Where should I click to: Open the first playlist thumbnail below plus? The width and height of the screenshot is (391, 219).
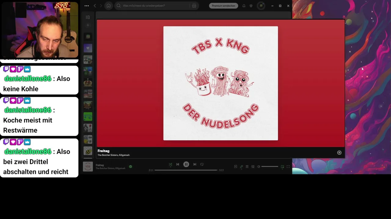point(88,37)
